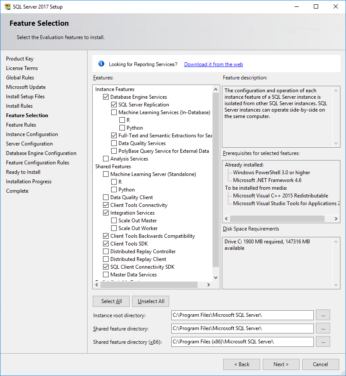Check R under Machine Learning Services (In-Database)

(122, 120)
